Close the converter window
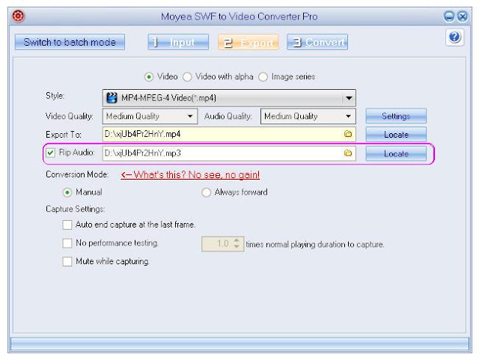This screenshot has width=479, height=357. click(463, 16)
